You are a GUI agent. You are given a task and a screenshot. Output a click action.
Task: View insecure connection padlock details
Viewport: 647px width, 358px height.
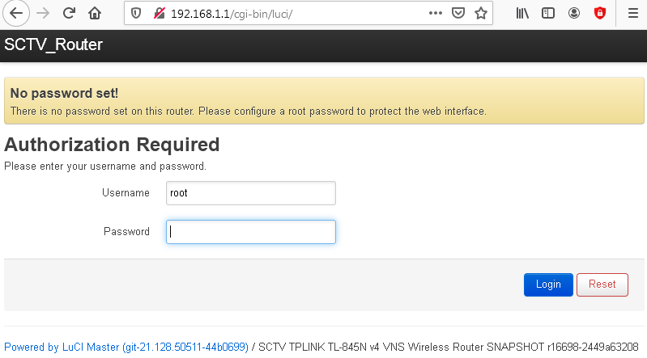point(159,14)
